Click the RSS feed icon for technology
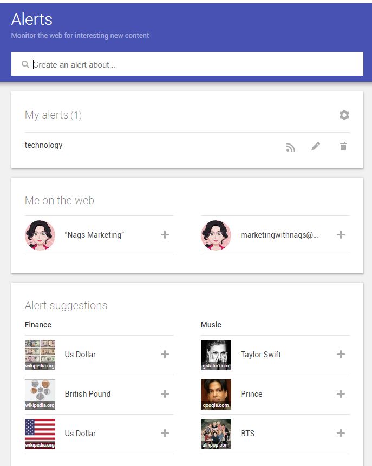Viewport: 372px width, 466px height. 291,147
